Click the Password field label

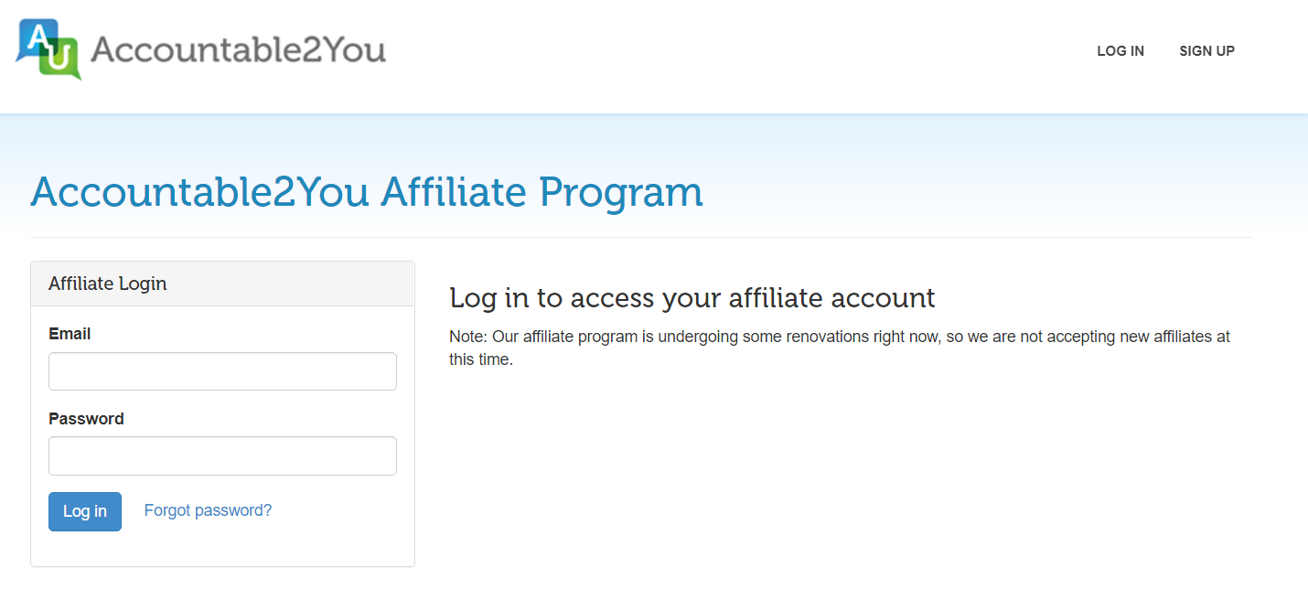coord(86,419)
